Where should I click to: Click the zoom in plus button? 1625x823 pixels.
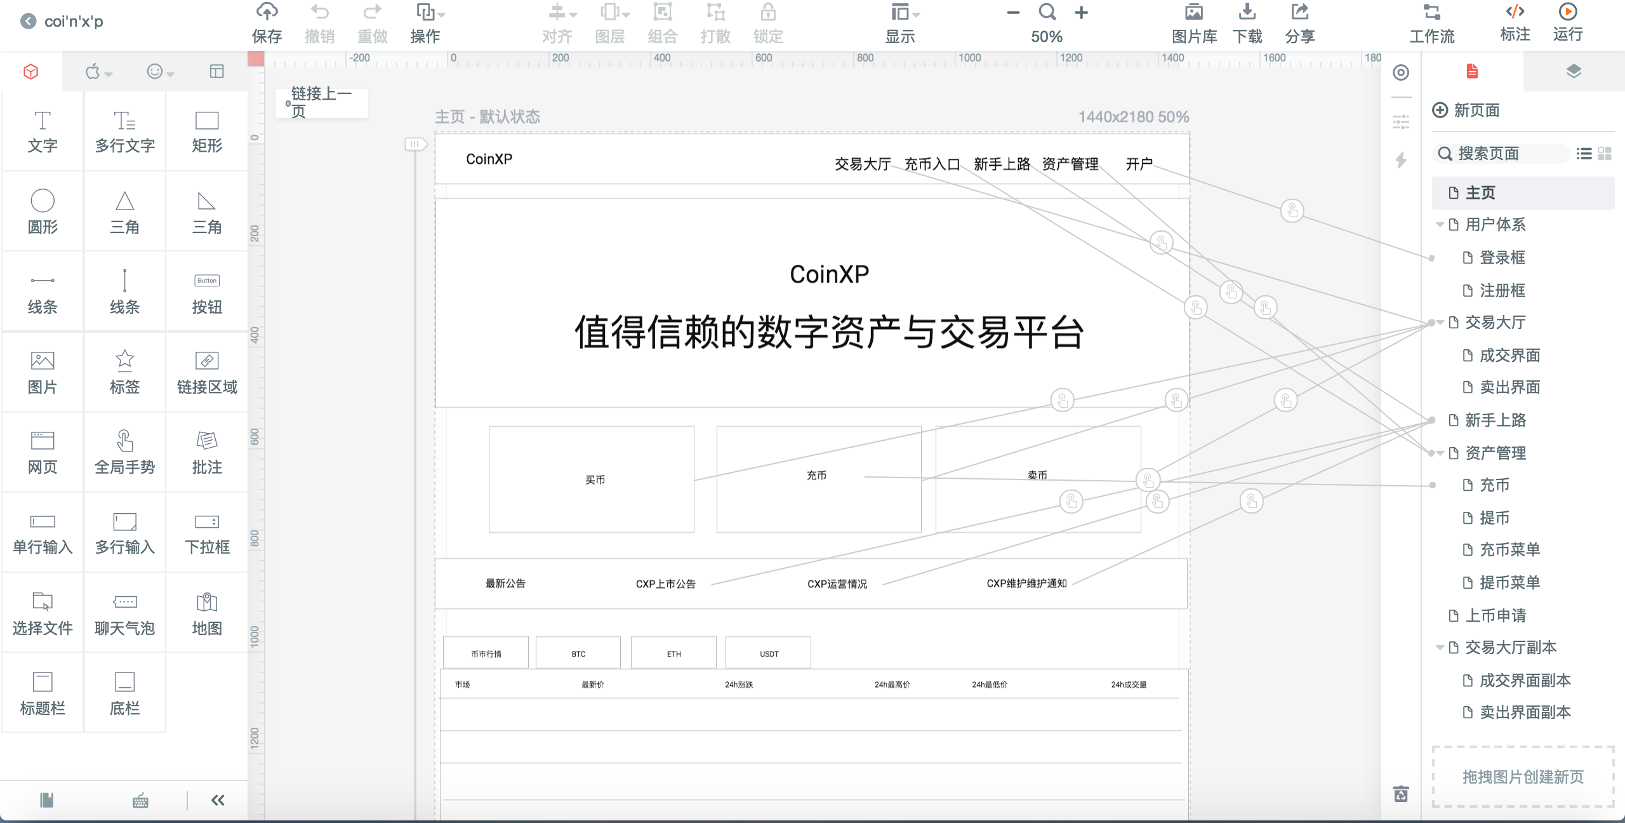coord(1081,13)
